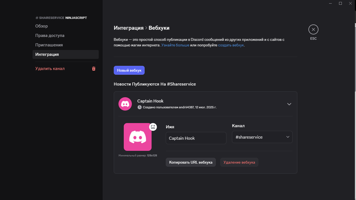This screenshot has height=200, width=356.
Task: Click the clock icon near the creation date
Action: point(139,107)
